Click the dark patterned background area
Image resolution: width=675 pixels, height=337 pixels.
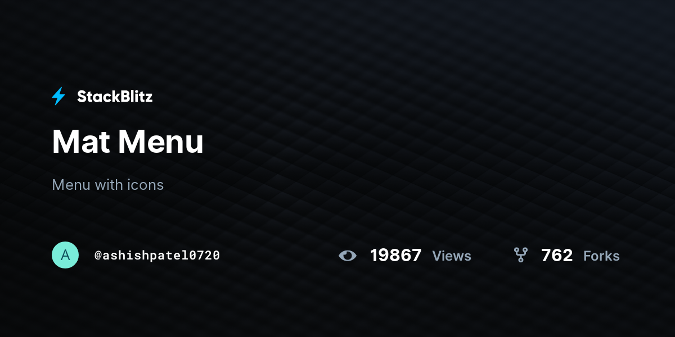tap(450, 112)
